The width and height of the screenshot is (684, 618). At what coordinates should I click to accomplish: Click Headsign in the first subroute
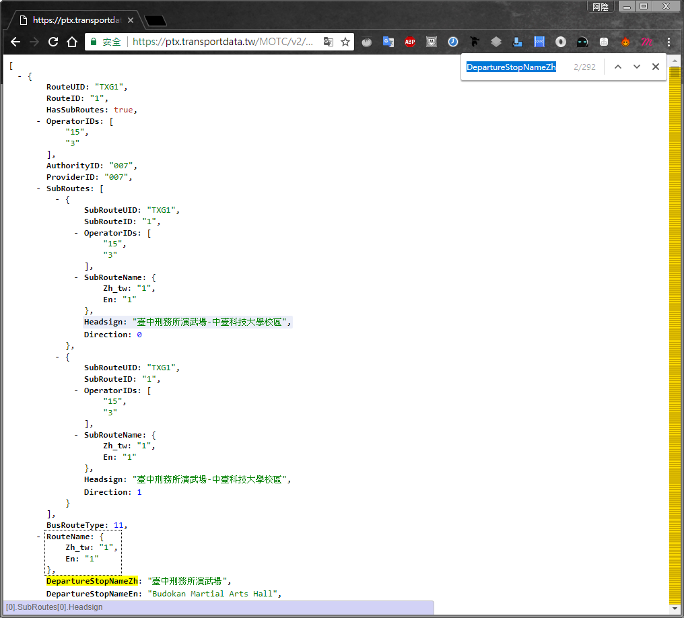tap(103, 322)
